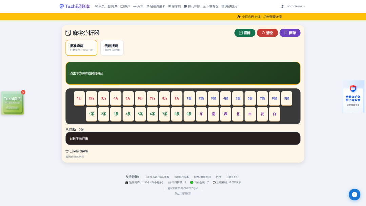
Task: Switch to 贵州捉鸡 mode
Action: click(112, 47)
